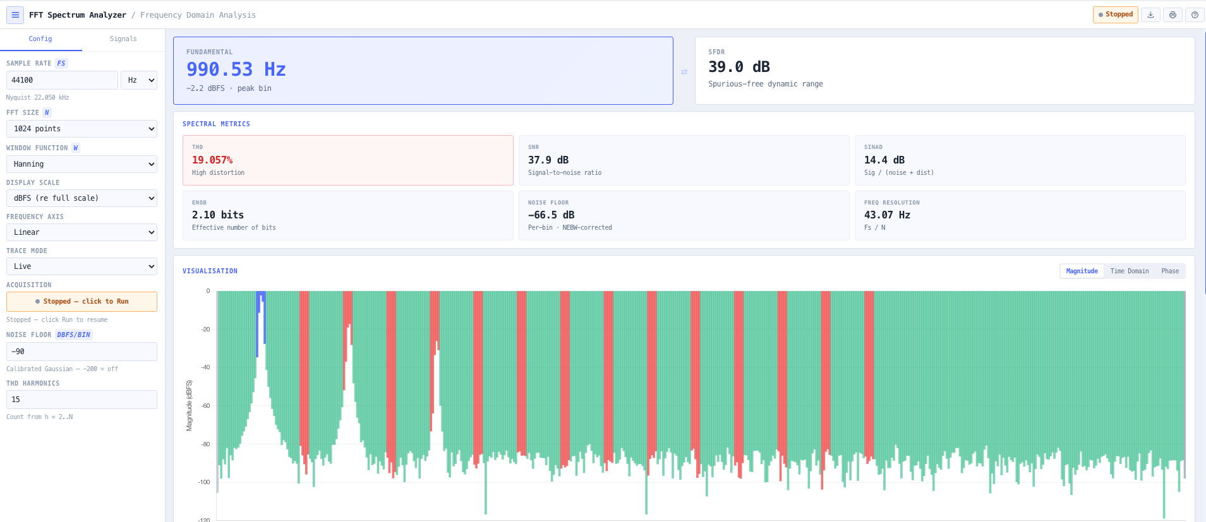This screenshot has height=522, width=1206.
Task: Open help via question mark icon
Action: [x=1195, y=15]
